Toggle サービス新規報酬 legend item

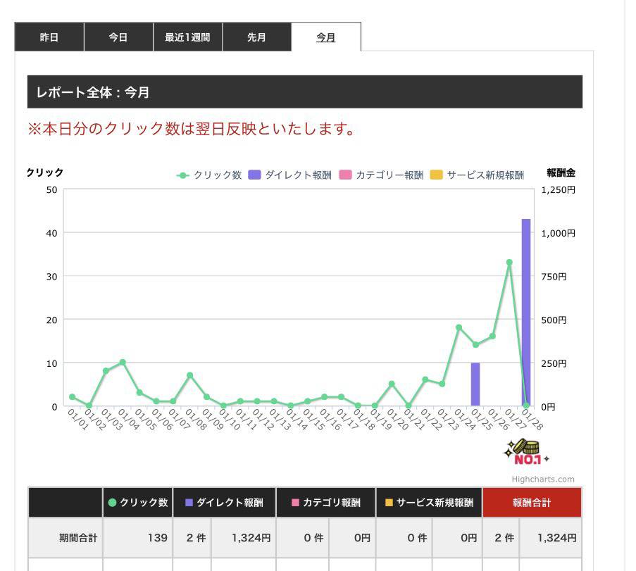click(477, 175)
